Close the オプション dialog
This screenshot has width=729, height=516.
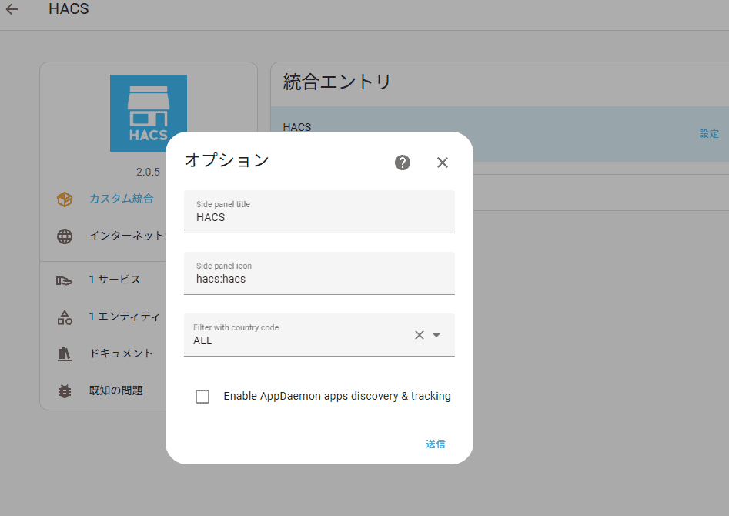point(443,163)
